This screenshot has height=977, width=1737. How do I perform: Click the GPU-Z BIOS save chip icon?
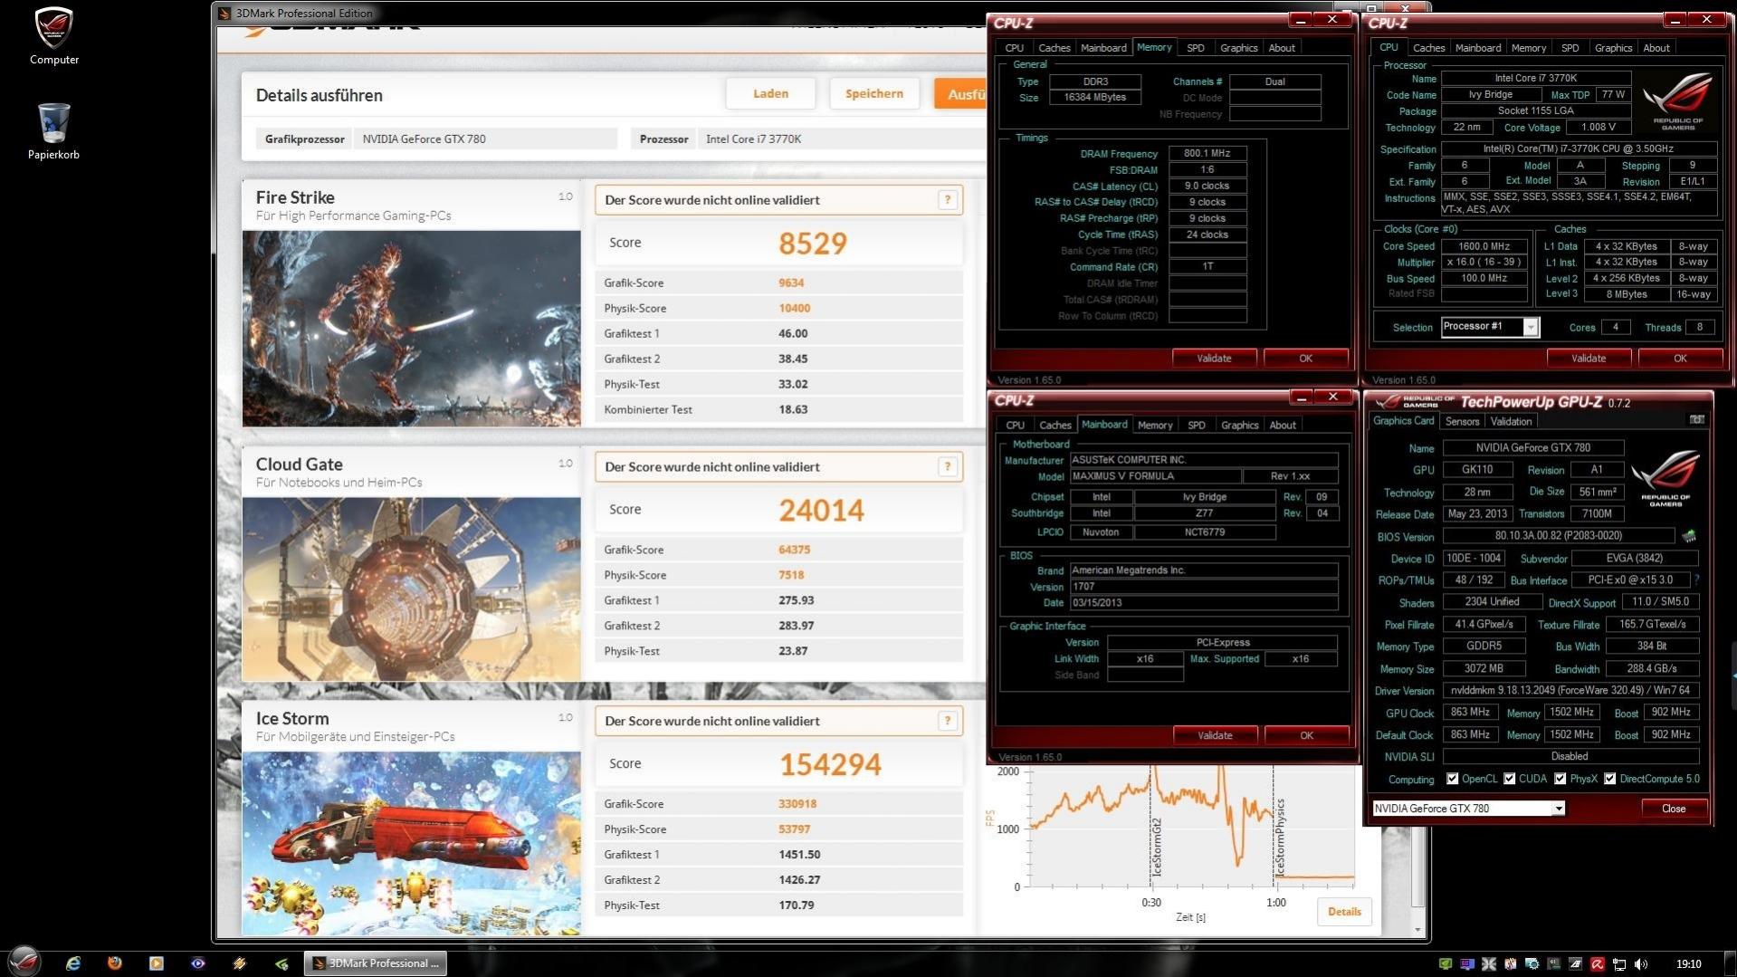(1689, 536)
